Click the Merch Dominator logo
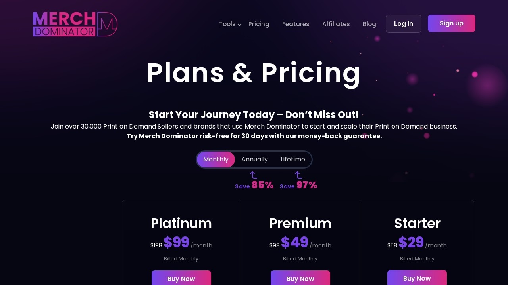Screen dimensions: 508x285 coord(75,24)
